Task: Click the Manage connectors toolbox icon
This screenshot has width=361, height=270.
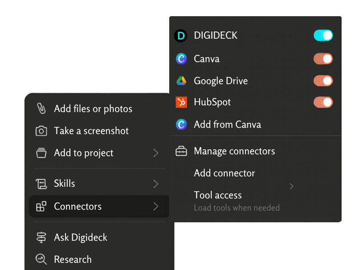Action: click(x=181, y=151)
